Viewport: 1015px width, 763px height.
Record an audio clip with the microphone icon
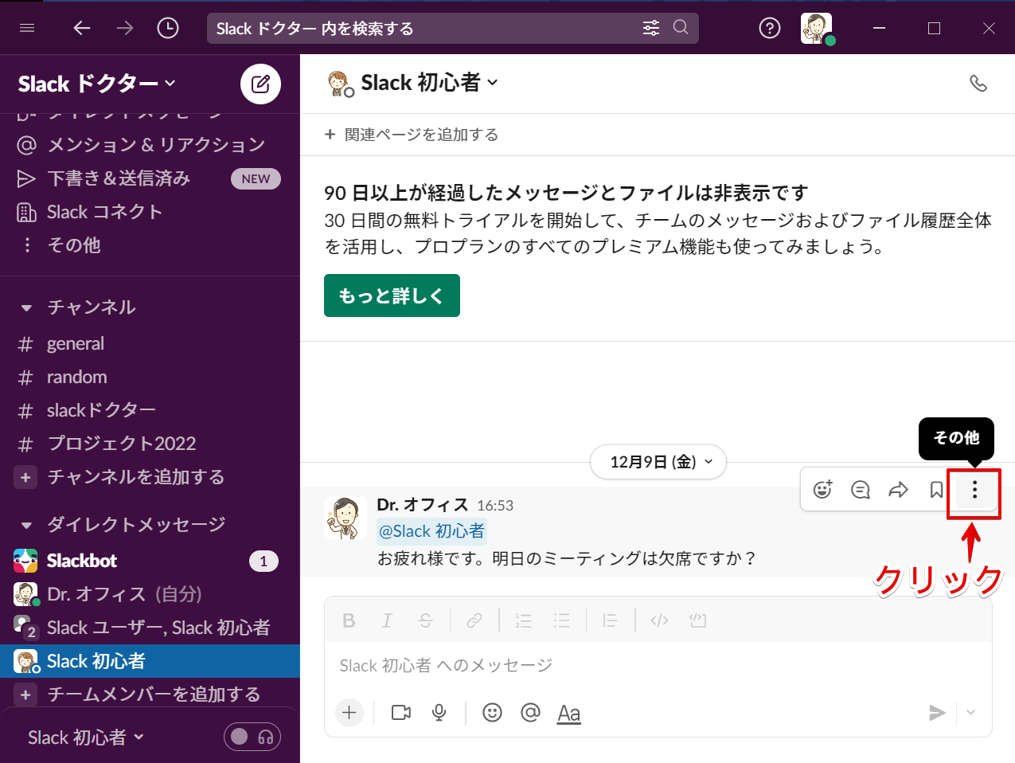point(439,712)
